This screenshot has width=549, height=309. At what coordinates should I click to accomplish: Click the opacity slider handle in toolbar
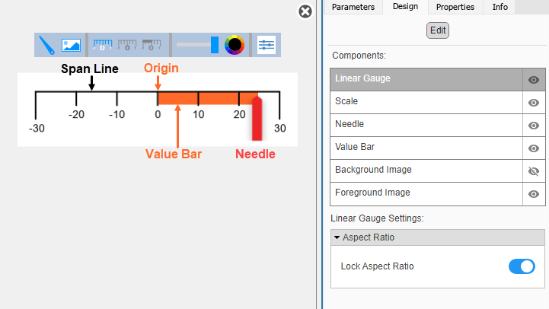[x=215, y=45]
